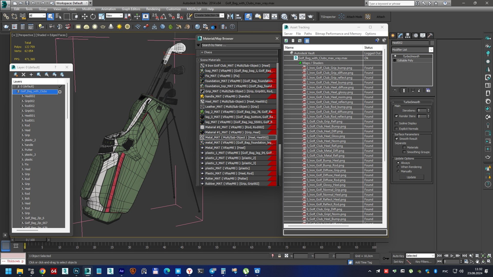Add selected objects to layer with plus icon
Image resolution: width=493 pixels, height=277 pixels.
pyautogui.click(x=31, y=74)
